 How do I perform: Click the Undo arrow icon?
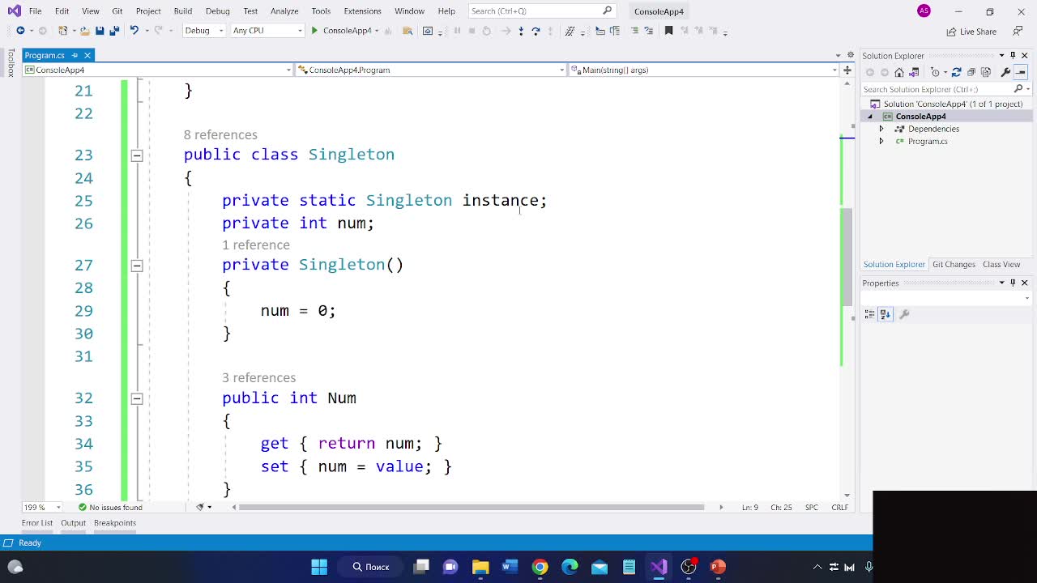(x=134, y=31)
